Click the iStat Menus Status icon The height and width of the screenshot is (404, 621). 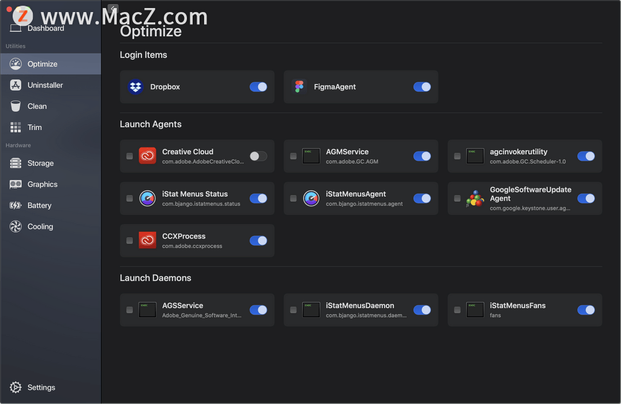pyautogui.click(x=147, y=198)
